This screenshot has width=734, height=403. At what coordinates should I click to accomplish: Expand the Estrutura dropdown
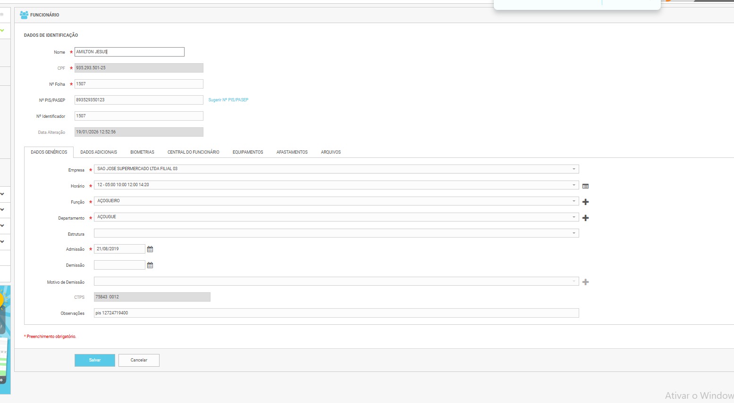[574, 233]
